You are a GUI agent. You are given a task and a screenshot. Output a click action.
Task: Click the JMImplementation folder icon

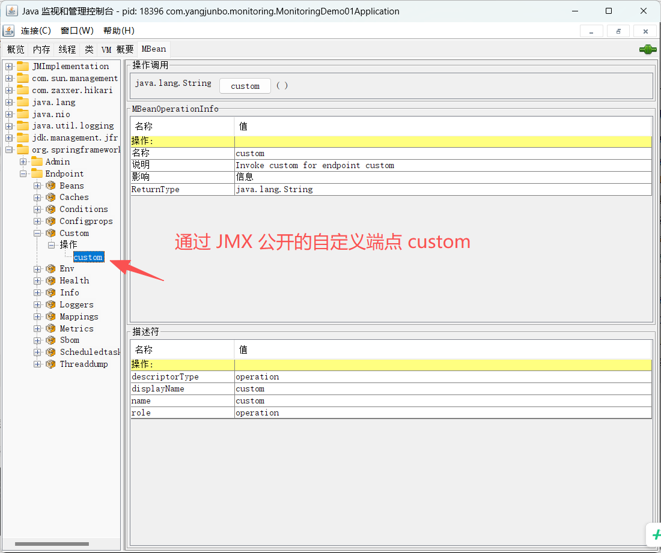(23, 66)
